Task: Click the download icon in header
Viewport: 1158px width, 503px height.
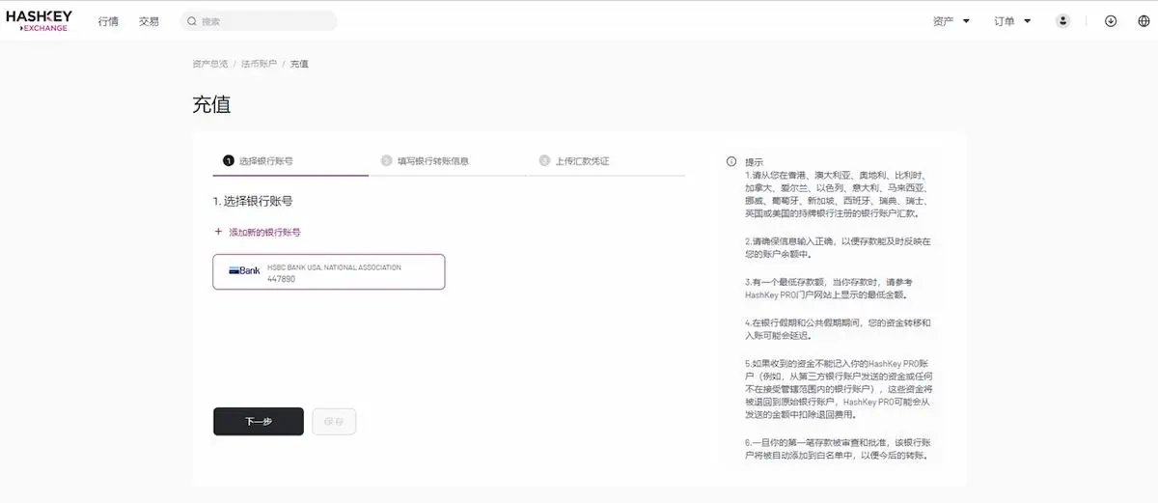Action: 1111,21
